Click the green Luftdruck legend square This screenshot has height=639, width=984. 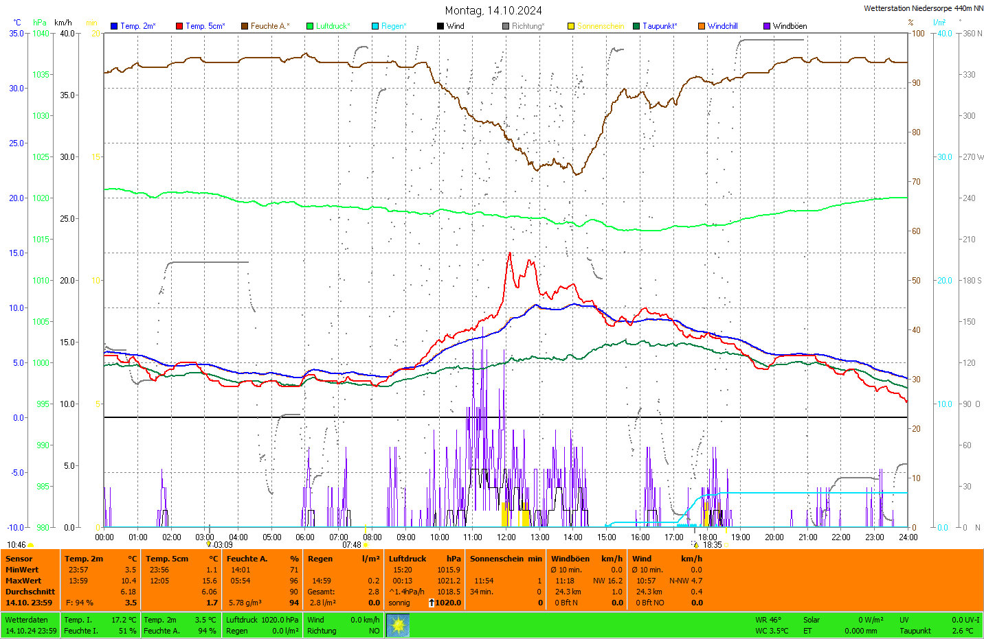[x=310, y=26]
